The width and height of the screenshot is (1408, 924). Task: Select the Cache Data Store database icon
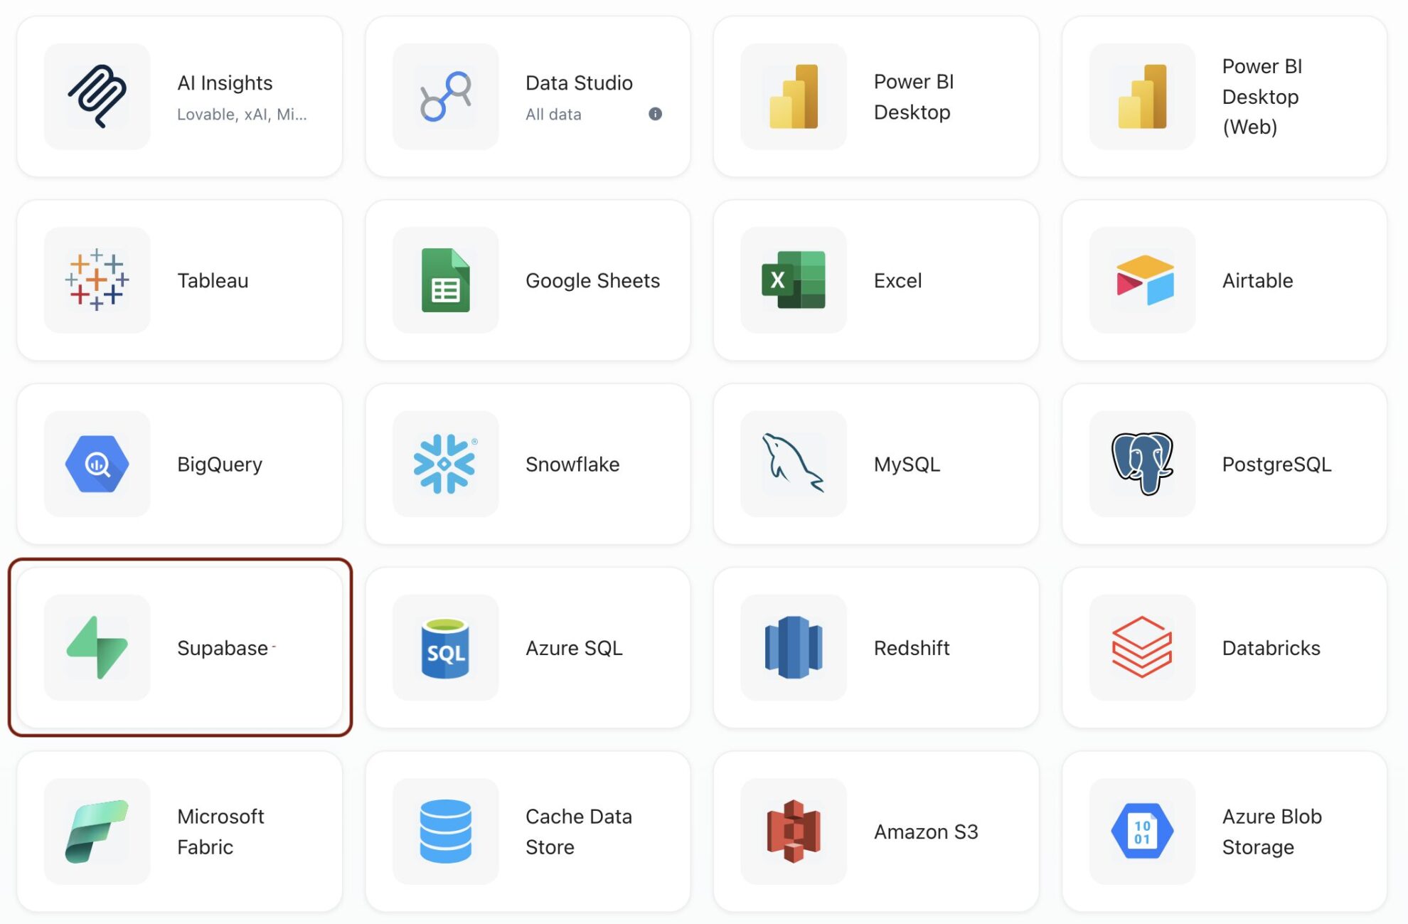[x=446, y=832]
